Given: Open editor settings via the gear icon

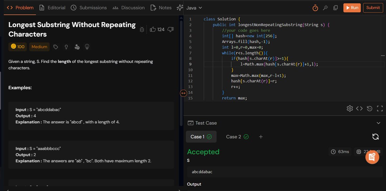Looking at the screenshot, I should [x=350, y=108].
